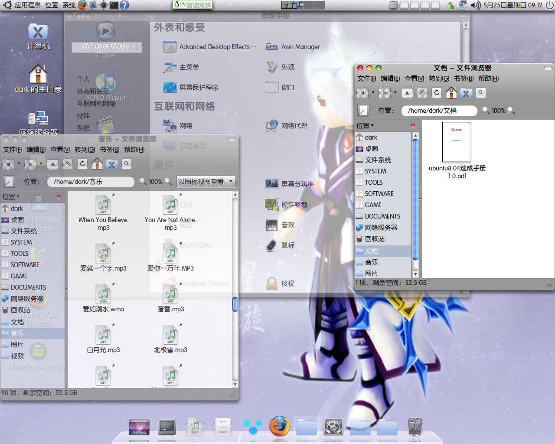Select When You Believe.mp3 file
The image size is (555, 444).
tap(103, 212)
